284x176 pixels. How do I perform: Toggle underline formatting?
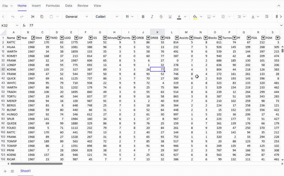[x=170, y=17]
